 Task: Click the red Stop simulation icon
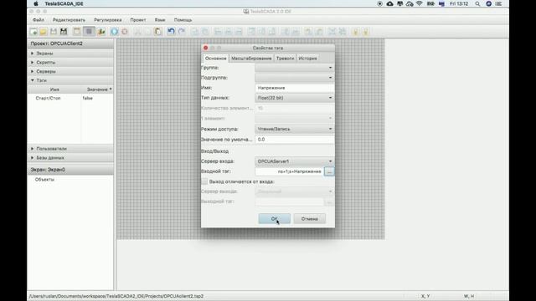pos(125,32)
